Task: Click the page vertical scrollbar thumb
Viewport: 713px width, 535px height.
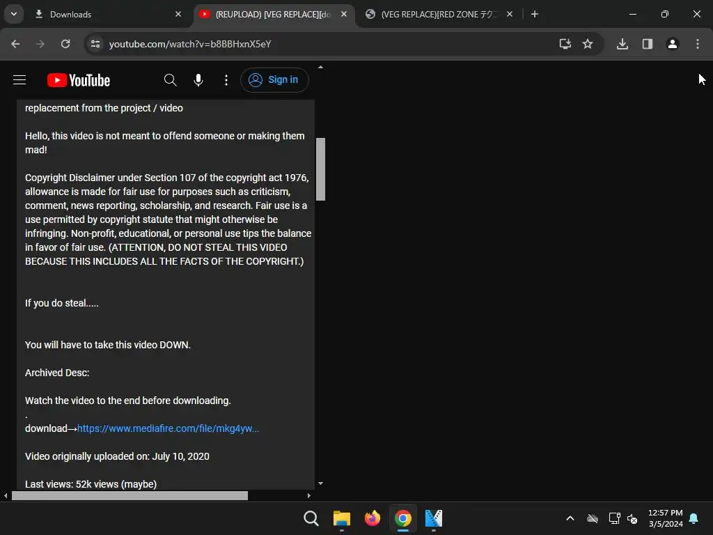Action: point(320,169)
